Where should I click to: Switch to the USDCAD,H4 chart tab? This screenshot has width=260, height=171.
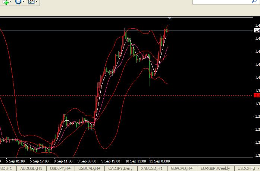89,168
